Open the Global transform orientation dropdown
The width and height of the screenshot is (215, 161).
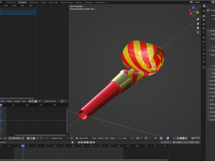click(x=124, y=138)
